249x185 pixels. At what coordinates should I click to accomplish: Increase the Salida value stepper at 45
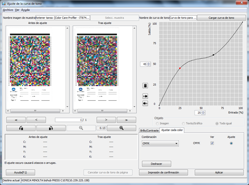[x=148, y=63]
